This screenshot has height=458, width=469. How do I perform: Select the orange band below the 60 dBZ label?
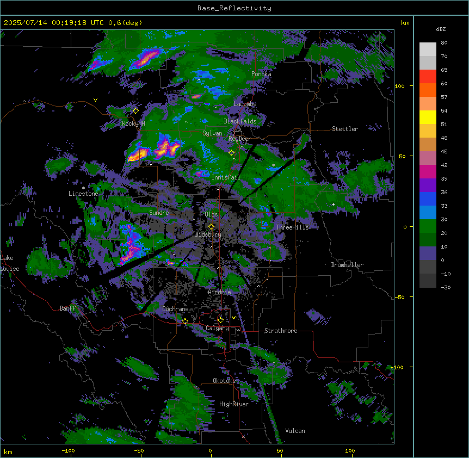[428, 90]
